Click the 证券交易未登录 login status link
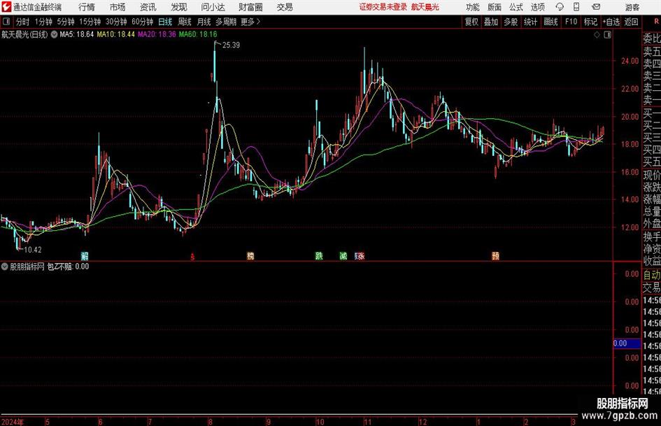This screenshot has width=661, height=426. coord(383,7)
